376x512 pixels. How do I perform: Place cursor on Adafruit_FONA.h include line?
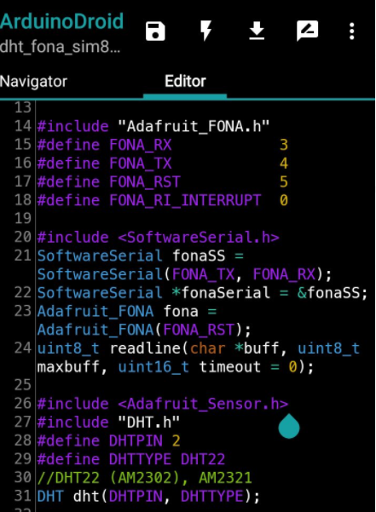click(x=153, y=126)
